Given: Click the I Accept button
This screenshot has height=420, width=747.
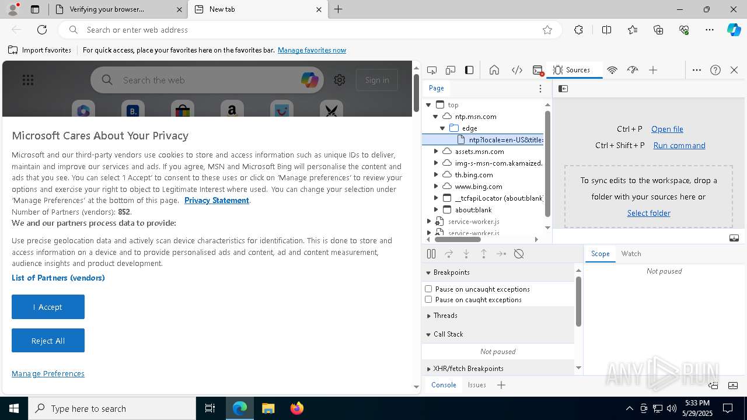Looking at the screenshot, I should pyautogui.click(x=48, y=307).
